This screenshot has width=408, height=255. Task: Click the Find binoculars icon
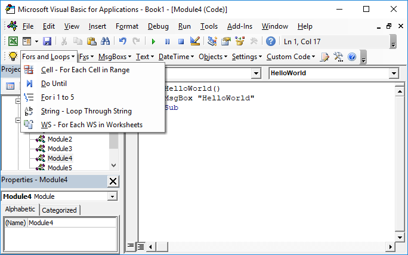pyautogui.click(x=105, y=41)
